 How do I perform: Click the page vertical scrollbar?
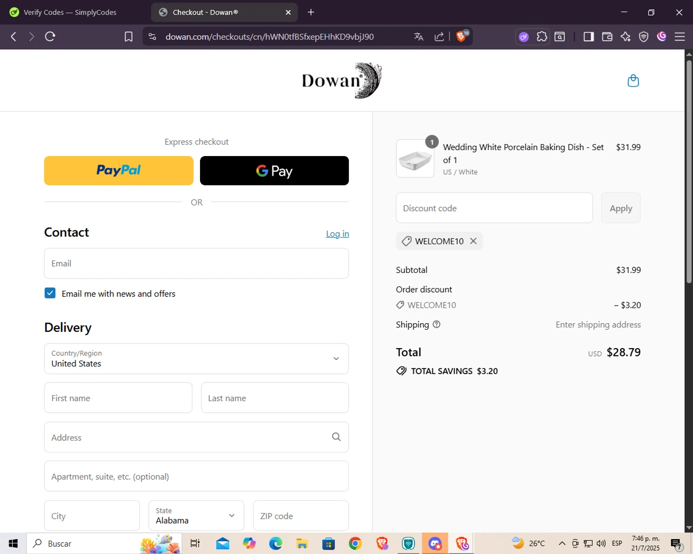pos(689,171)
